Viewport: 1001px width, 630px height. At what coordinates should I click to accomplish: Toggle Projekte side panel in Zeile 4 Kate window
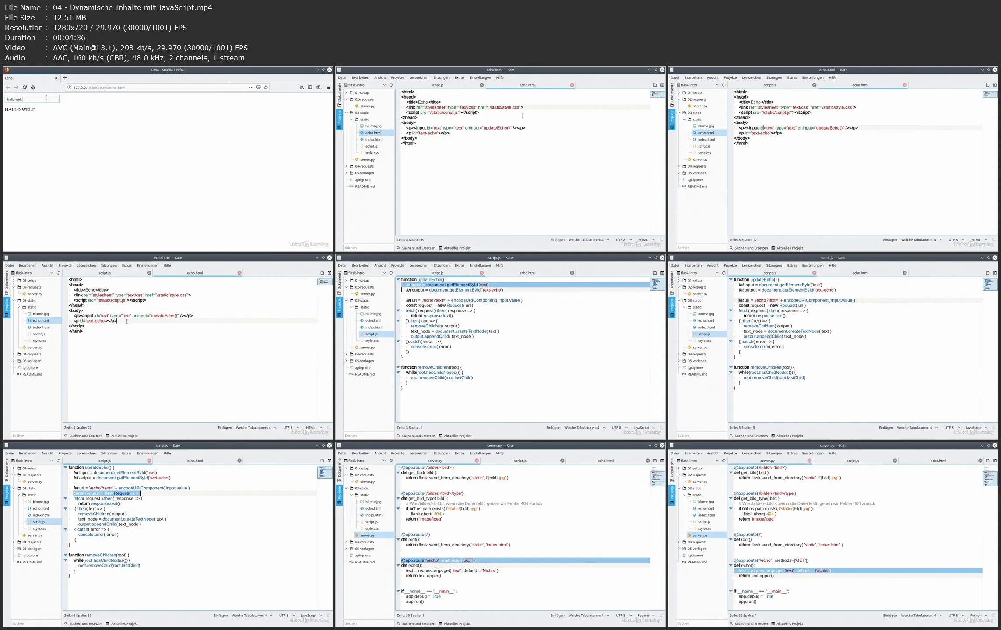[339, 120]
